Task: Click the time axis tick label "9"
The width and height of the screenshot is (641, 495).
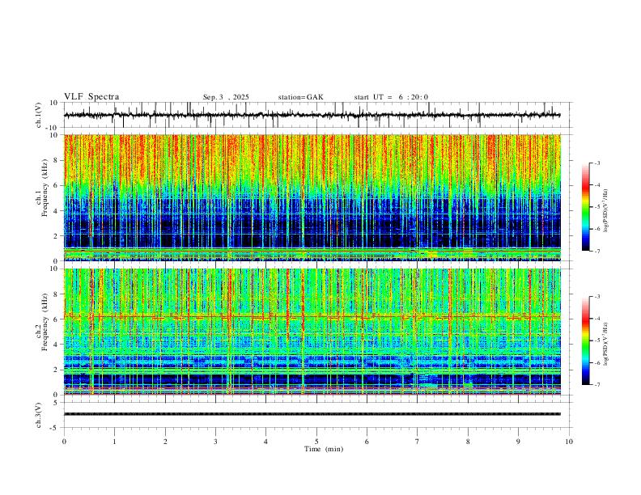Action: click(x=518, y=442)
